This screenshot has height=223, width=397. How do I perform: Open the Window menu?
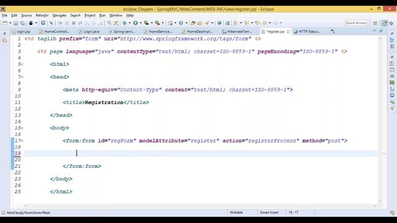click(116, 15)
